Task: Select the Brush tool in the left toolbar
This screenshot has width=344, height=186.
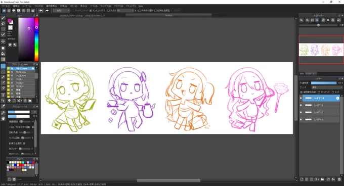Action: [3, 18]
